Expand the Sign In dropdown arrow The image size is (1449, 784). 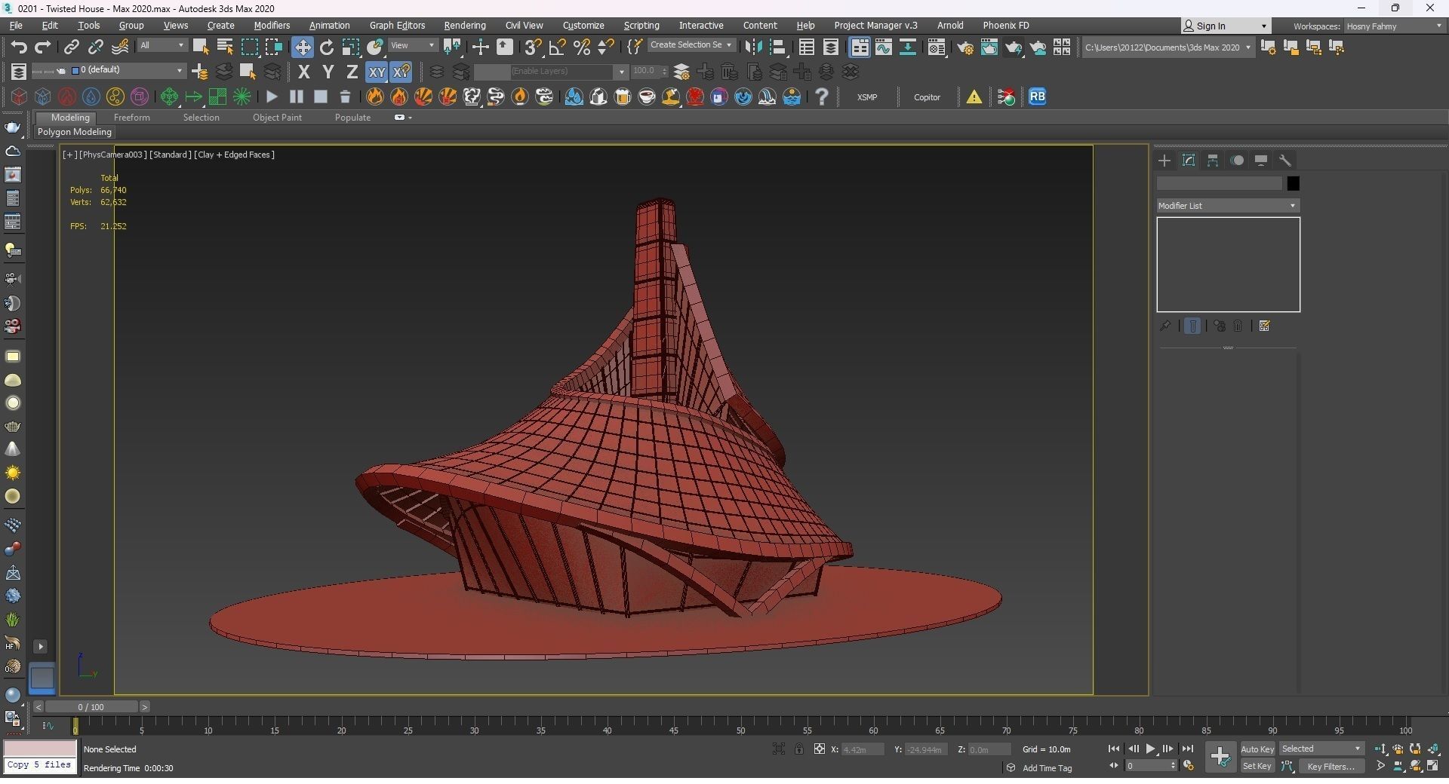(1264, 26)
